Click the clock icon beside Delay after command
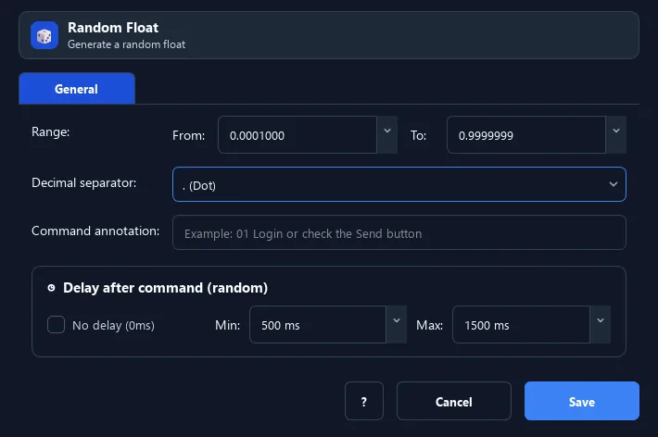The height and width of the screenshot is (437, 658). pos(51,288)
